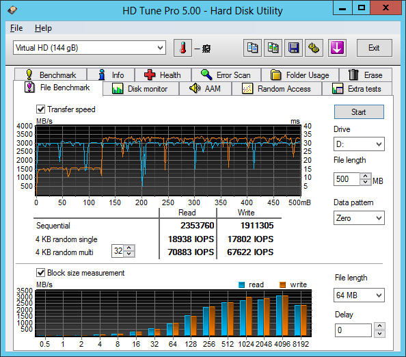Screen dimensions: 406x357
Task: Decrease the Delay value
Action: point(379,334)
